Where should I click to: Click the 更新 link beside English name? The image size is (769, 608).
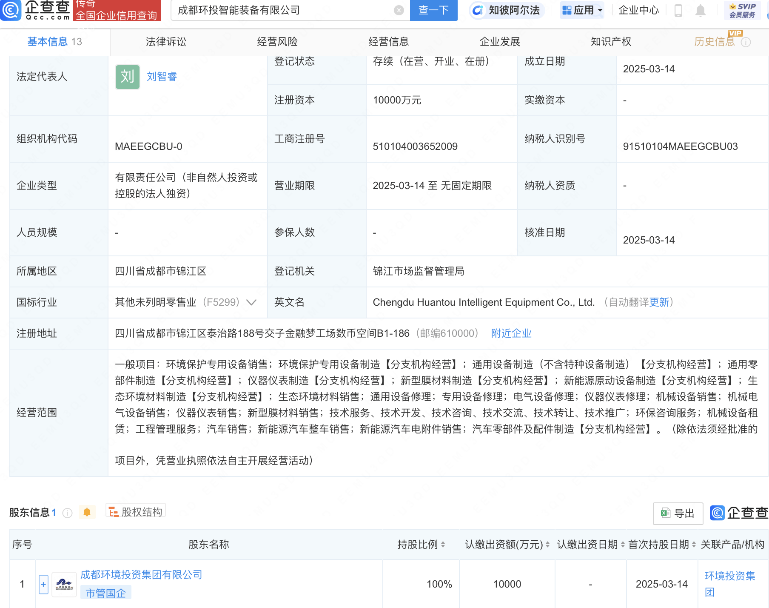[x=659, y=302]
